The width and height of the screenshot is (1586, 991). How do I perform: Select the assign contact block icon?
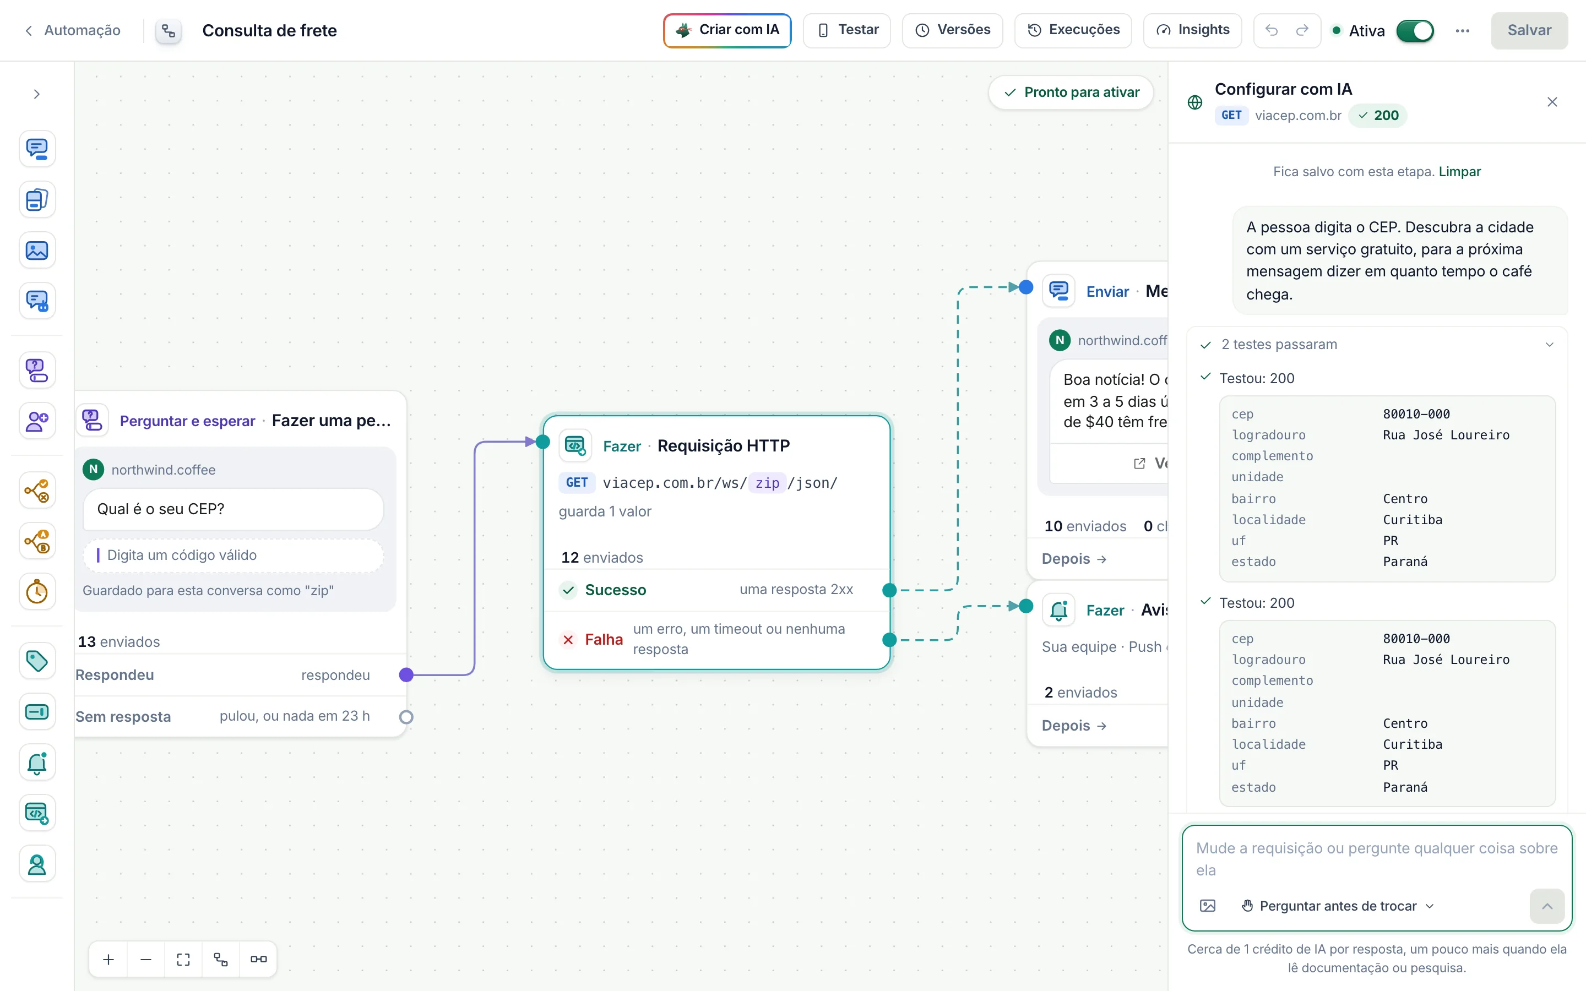click(37, 421)
